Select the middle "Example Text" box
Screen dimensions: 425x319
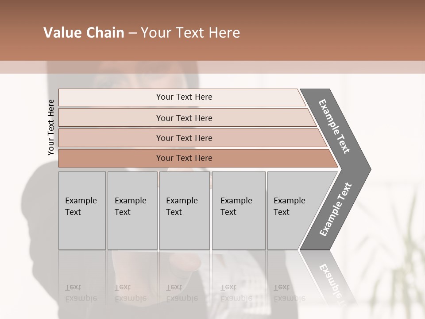click(184, 210)
